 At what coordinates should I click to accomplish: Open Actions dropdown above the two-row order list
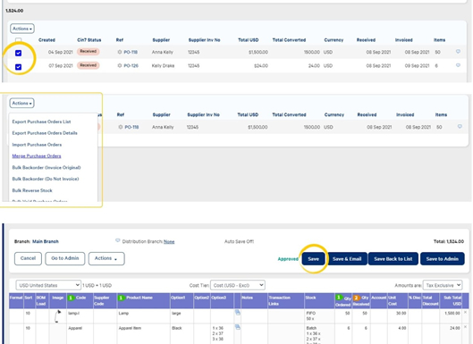[x=22, y=29]
